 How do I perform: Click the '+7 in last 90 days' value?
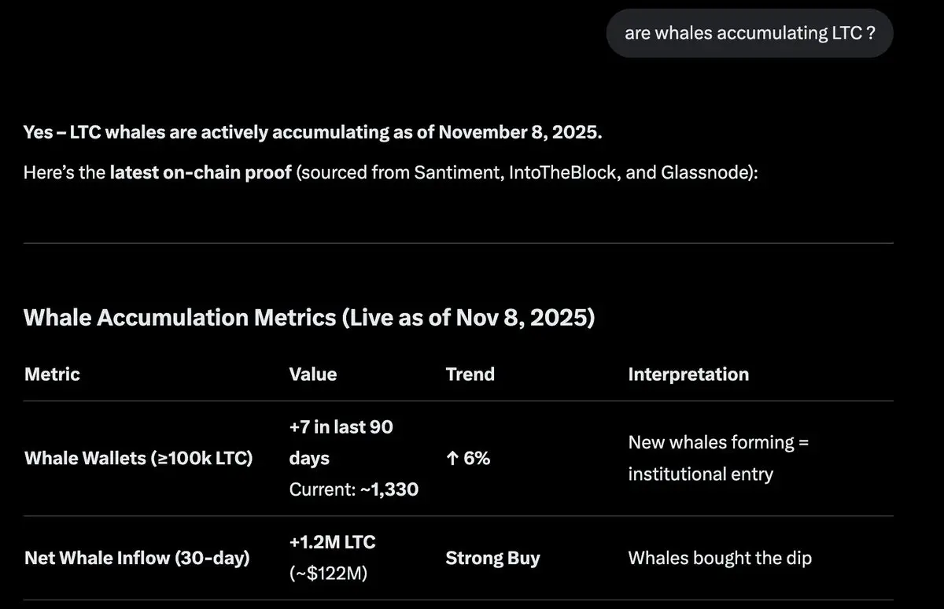click(x=341, y=442)
